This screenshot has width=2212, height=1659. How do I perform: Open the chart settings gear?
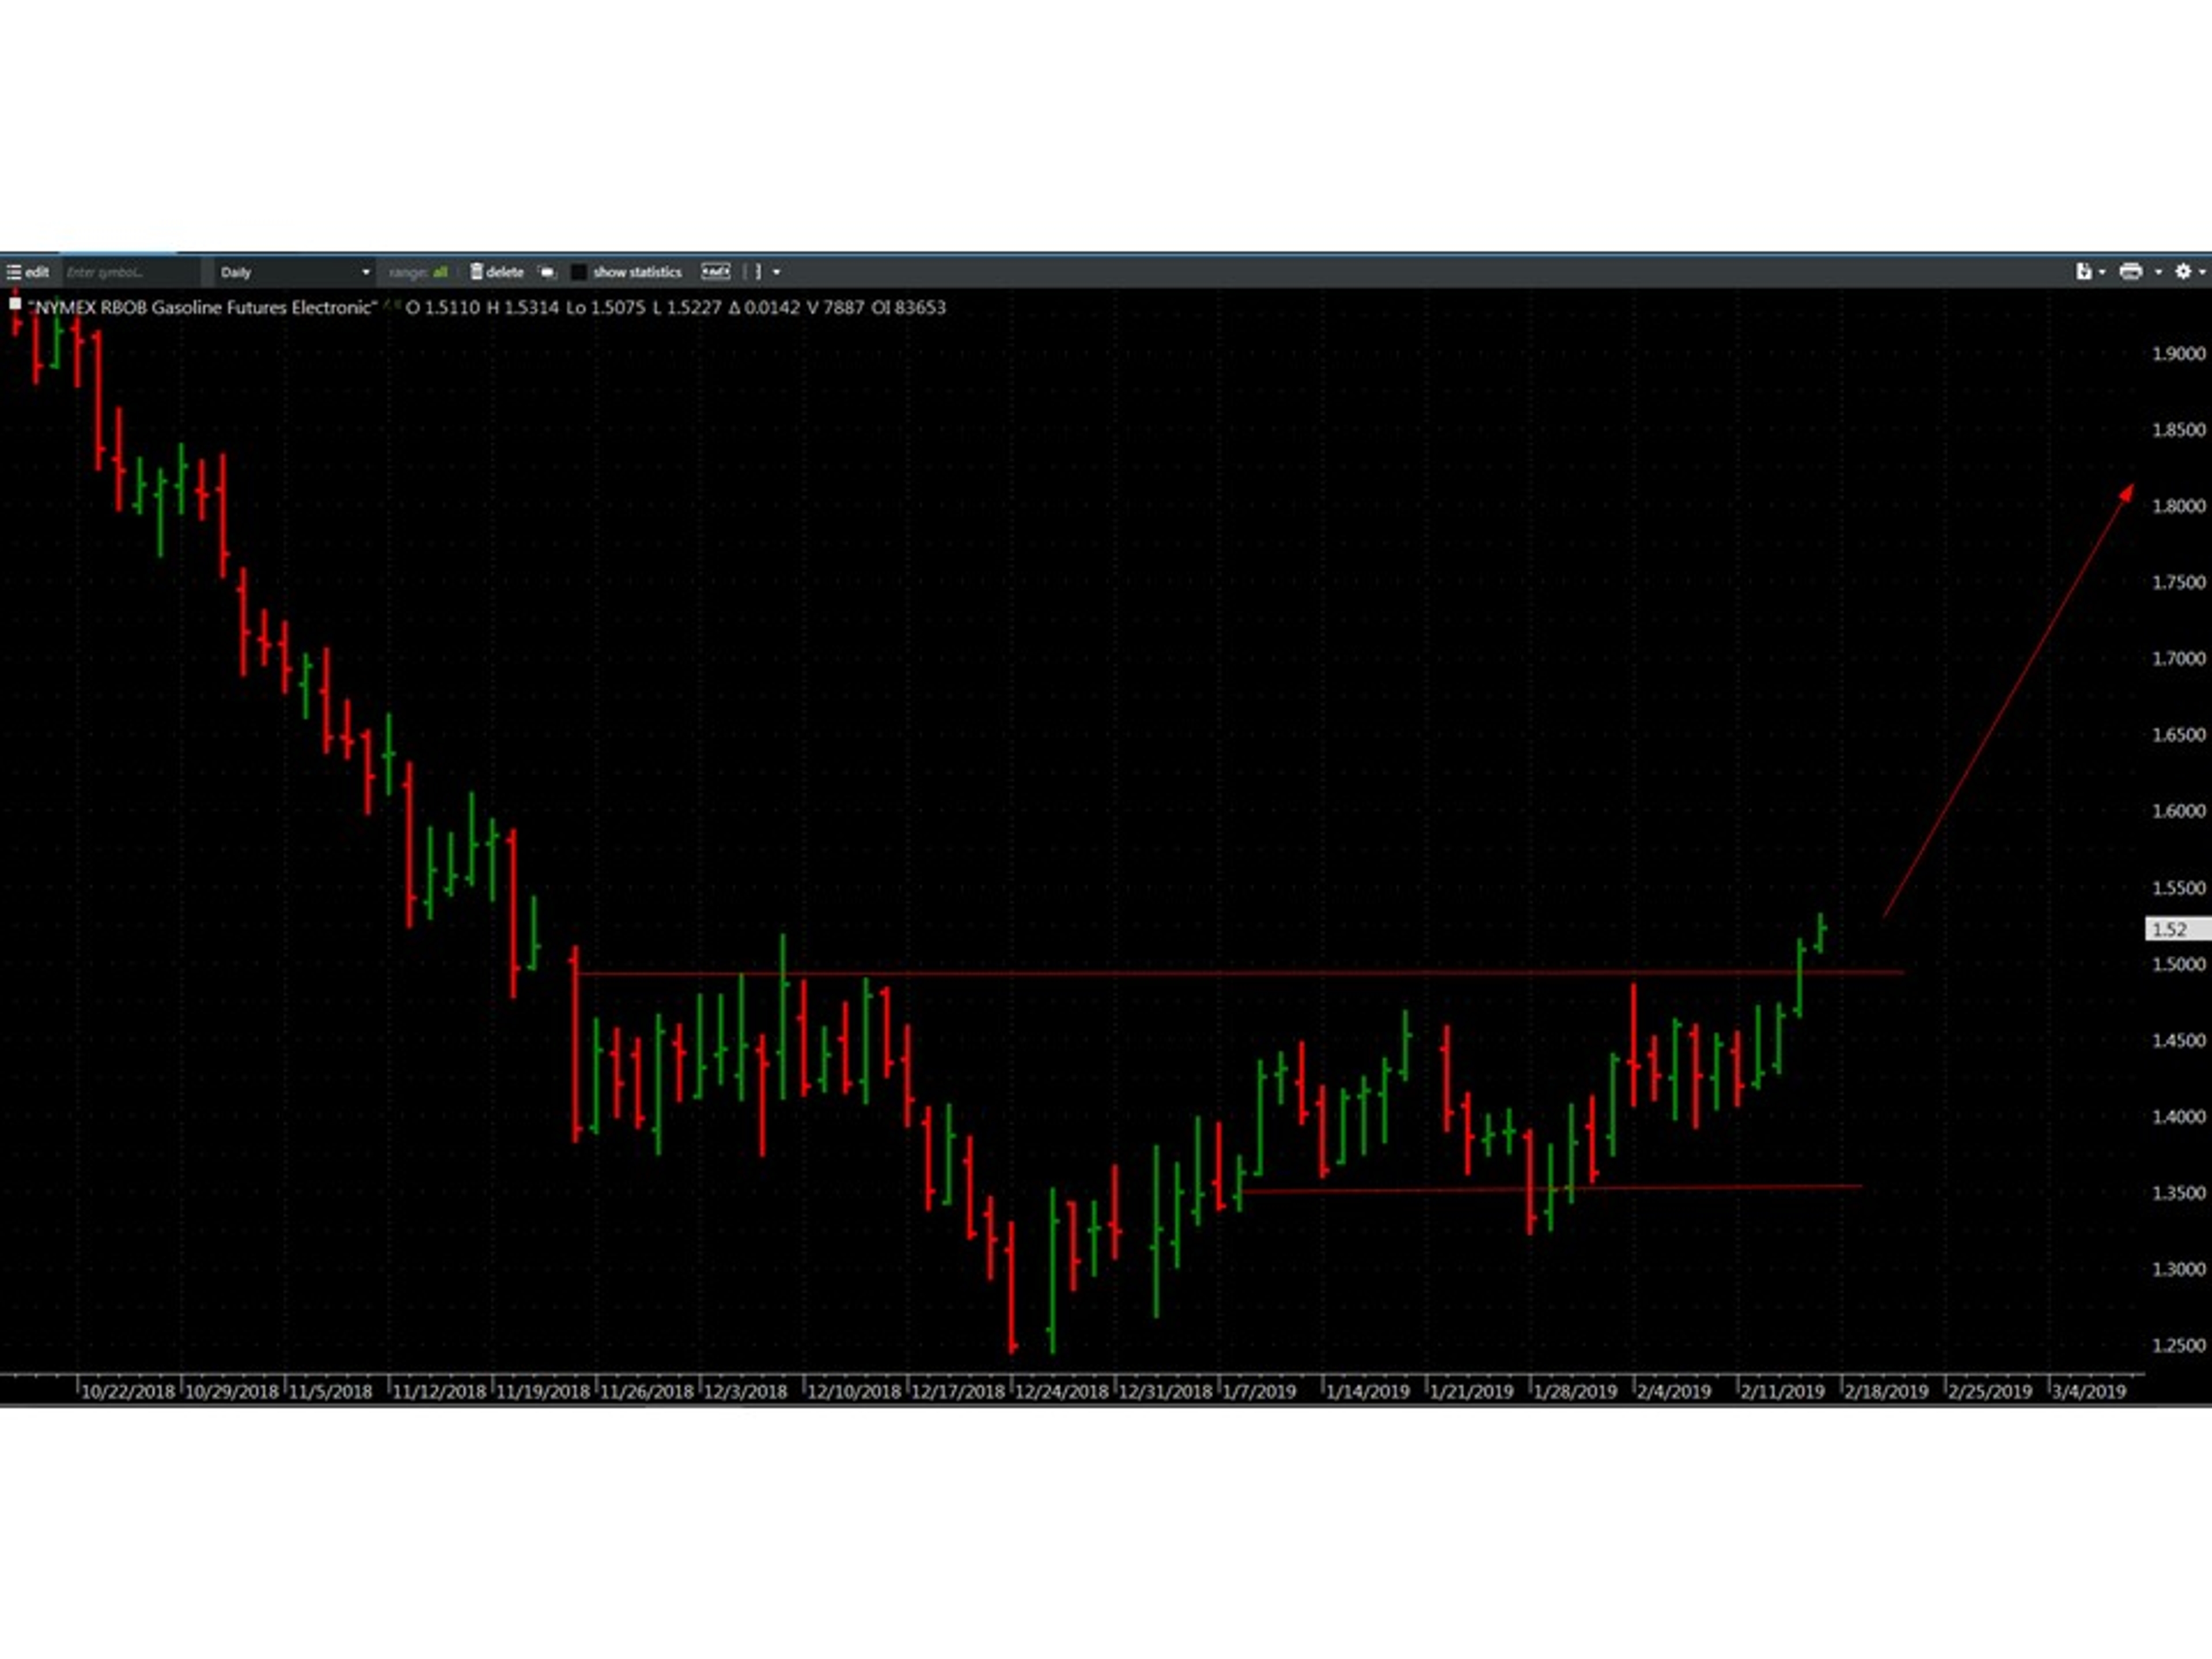(x=2183, y=272)
